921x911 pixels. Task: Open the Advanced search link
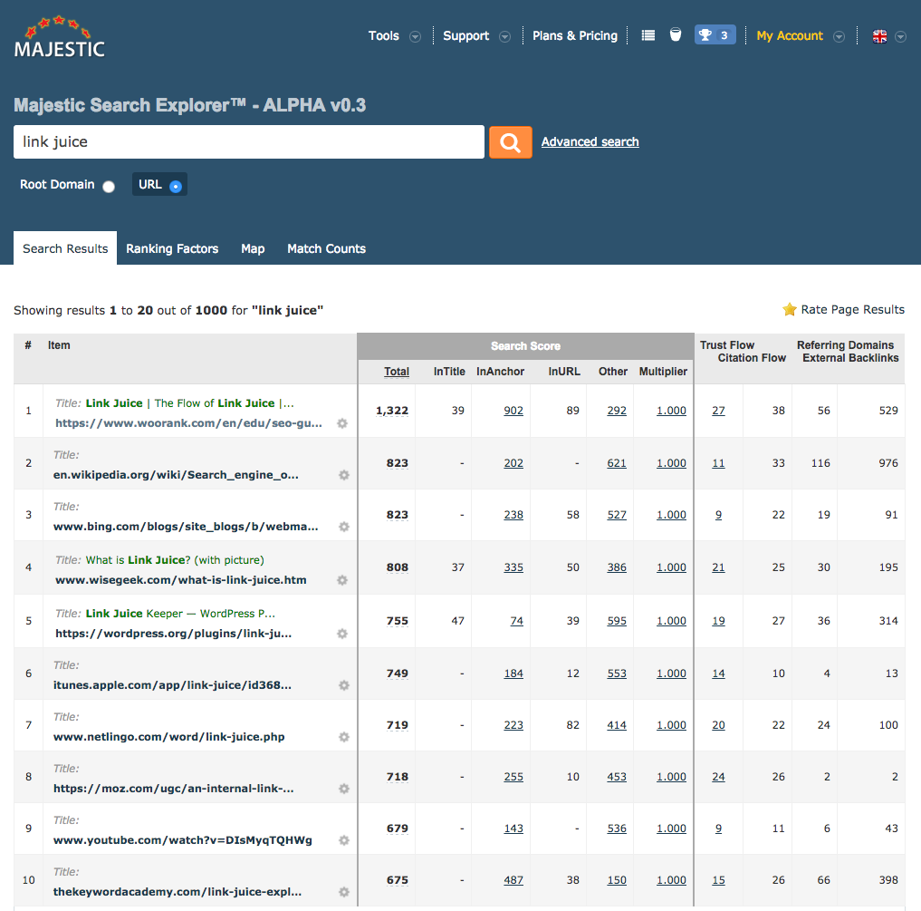tap(590, 141)
